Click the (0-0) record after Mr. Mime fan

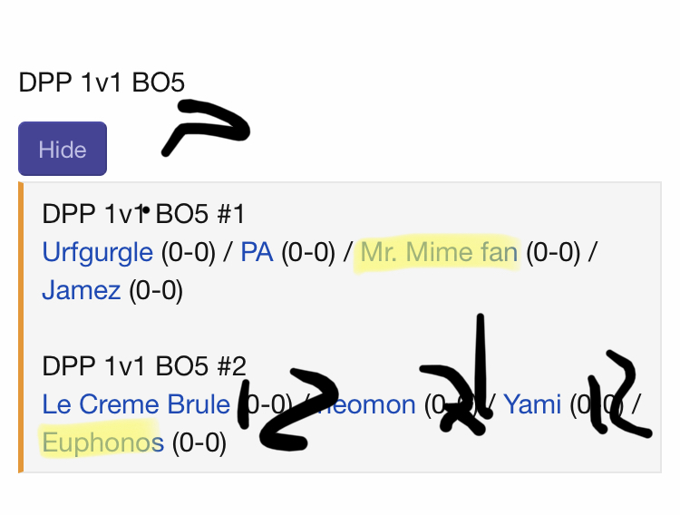[x=553, y=252]
